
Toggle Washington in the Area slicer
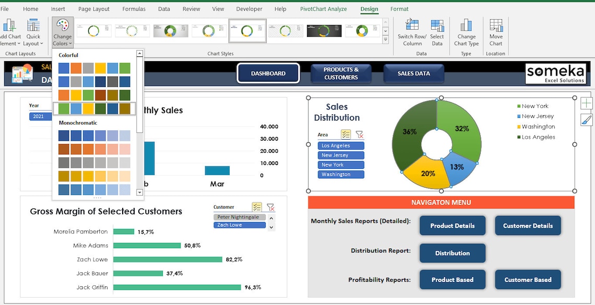(x=340, y=175)
